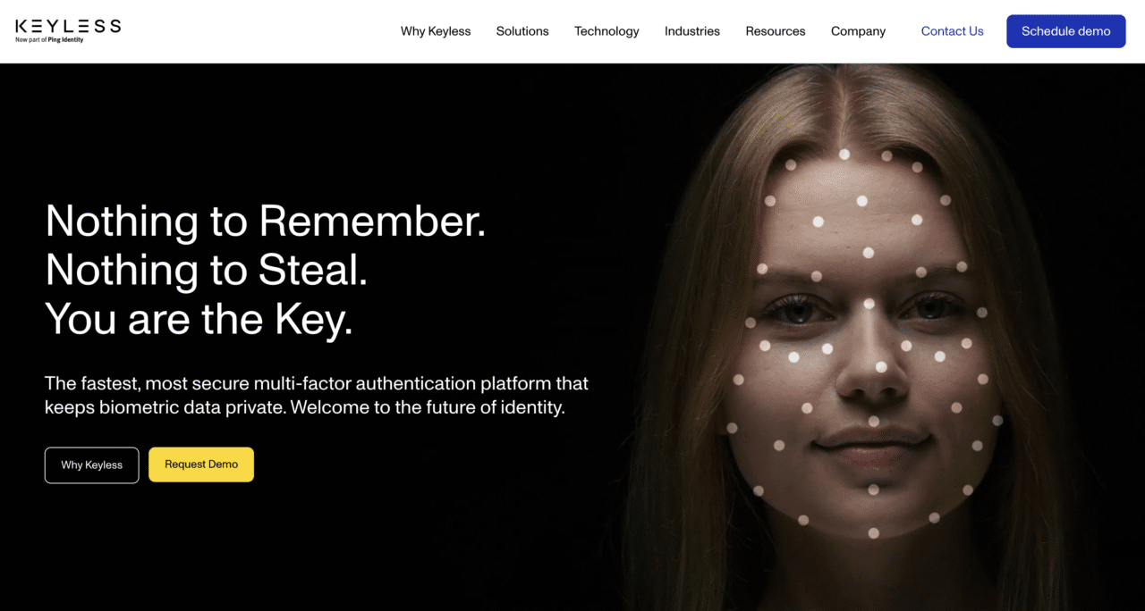Click the white dot on the nose tip
Image resolution: width=1145 pixels, height=611 pixels.
click(881, 366)
